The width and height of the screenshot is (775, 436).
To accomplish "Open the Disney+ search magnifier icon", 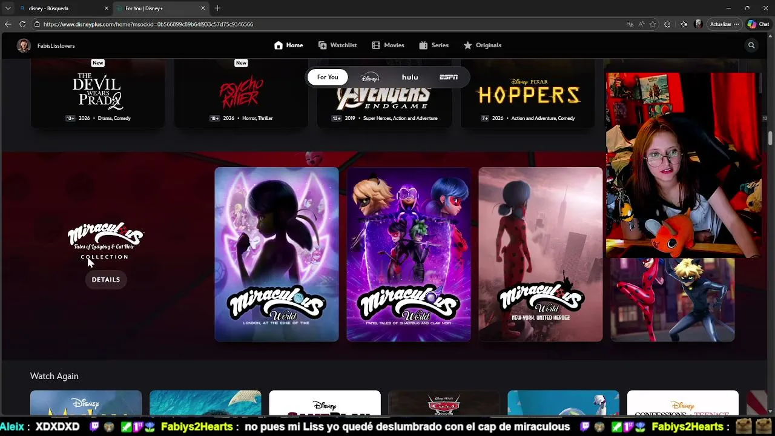I will point(751,45).
